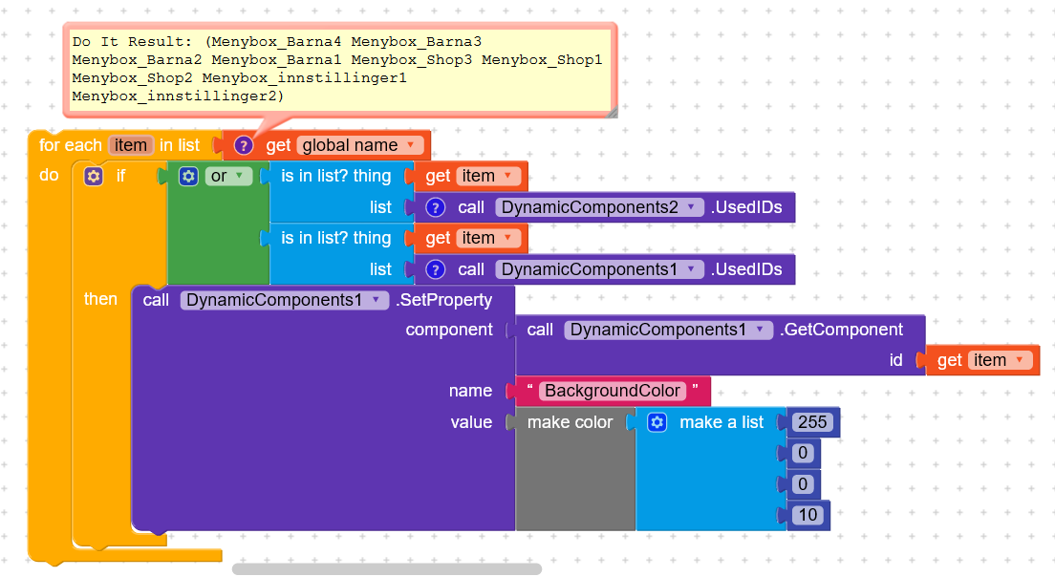Click help icon on DynamicComponents1 UsedIDs call
This screenshot has height=577, width=1055.
click(436, 269)
